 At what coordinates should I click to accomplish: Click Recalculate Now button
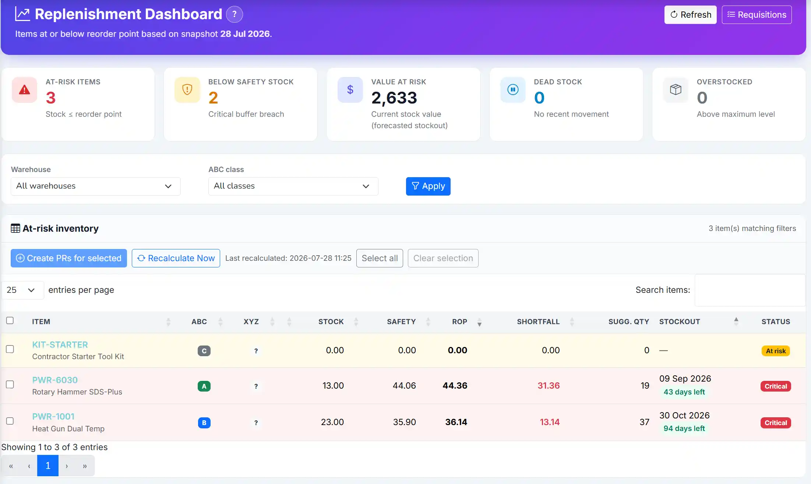tap(176, 258)
